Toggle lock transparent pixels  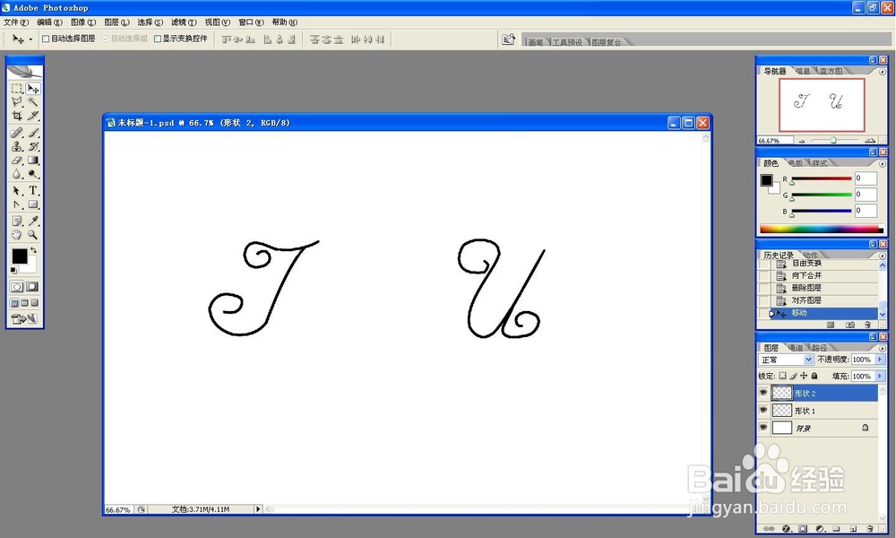tap(782, 376)
